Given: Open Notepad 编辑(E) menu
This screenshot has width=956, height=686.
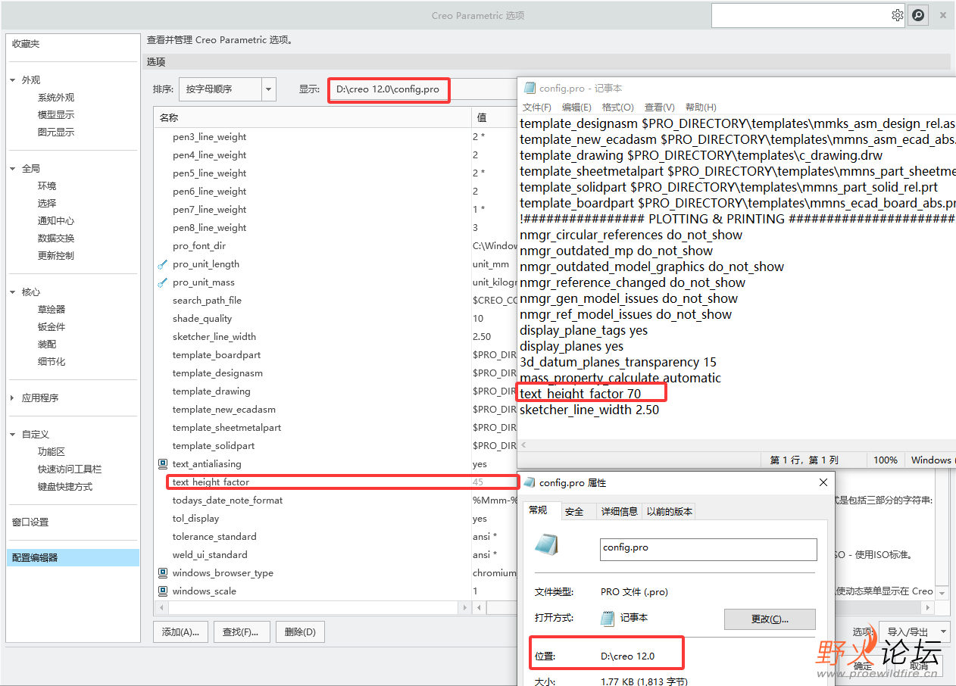Looking at the screenshot, I should (x=576, y=108).
